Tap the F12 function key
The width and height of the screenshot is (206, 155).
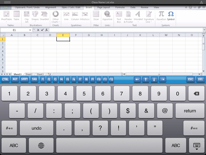tap(111, 80)
